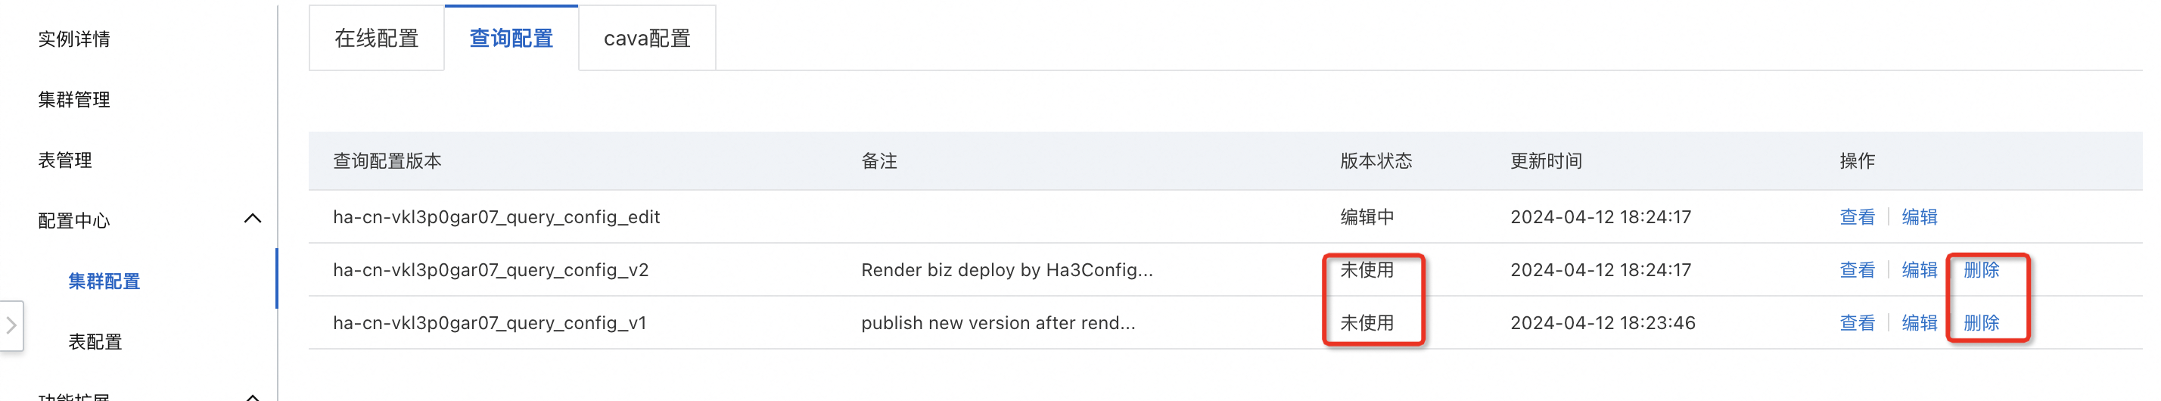Open the cava配置 tab
Image resolution: width=2161 pixels, height=401 pixels.
point(647,39)
